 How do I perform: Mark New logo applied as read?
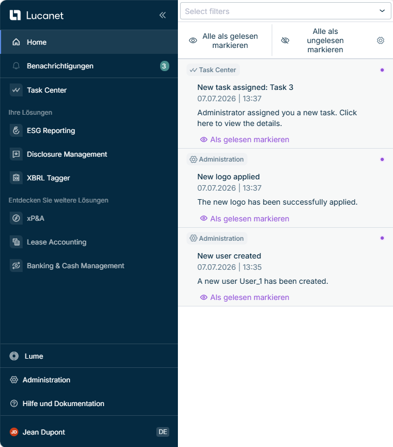click(245, 219)
